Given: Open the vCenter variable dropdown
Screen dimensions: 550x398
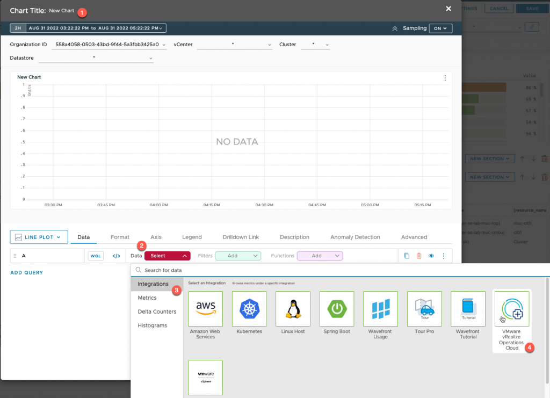Looking at the screenshot, I should 234,45.
